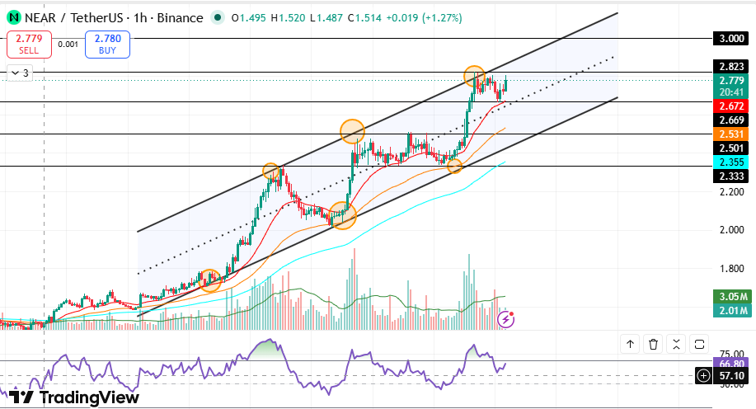Delete RSI pane with trash icon
The height and width of the screenshot is (409, 756).
[x=653, y=345]
